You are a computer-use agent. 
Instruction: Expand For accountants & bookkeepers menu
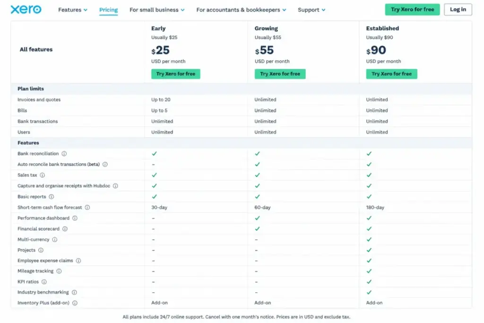coord(241,10)
